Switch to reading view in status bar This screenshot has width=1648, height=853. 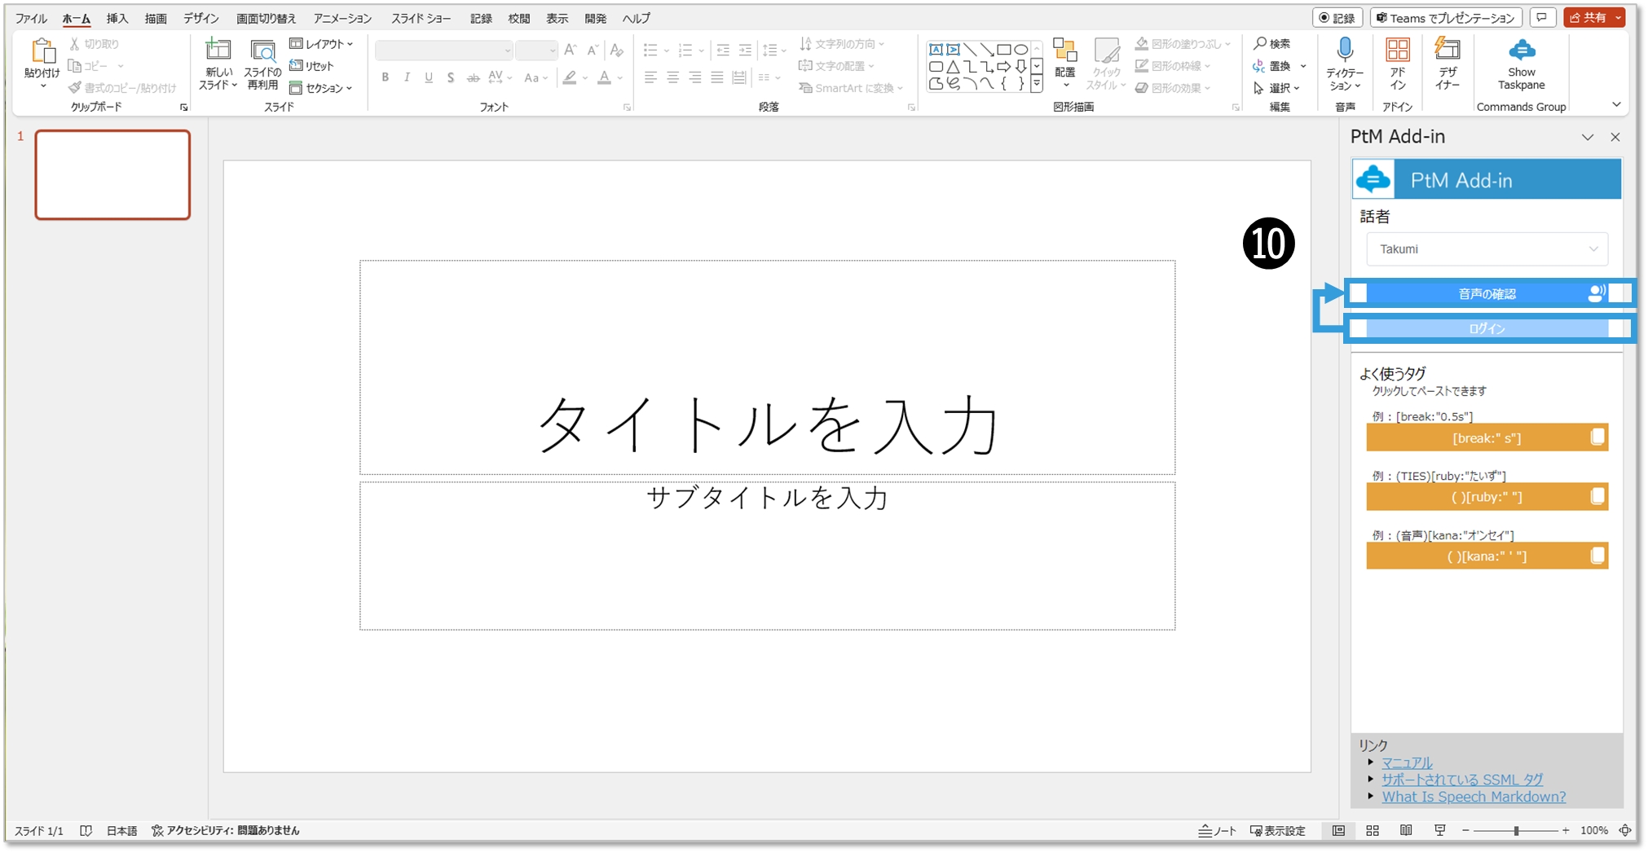pos(1406,830)
